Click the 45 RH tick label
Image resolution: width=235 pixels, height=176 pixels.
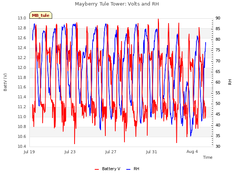(218, 114)
